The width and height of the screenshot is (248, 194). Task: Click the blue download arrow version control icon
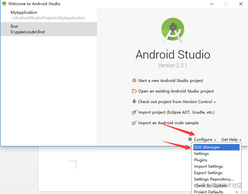pyautogui.click(x=134, y=102)
